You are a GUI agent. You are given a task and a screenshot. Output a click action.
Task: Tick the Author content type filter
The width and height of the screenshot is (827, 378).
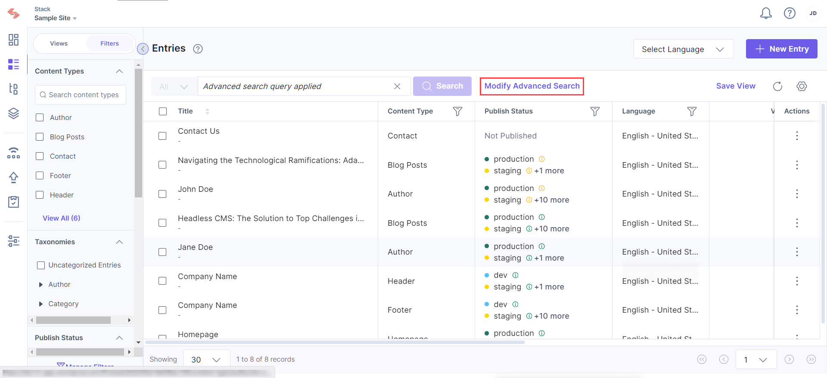[40, 117]
